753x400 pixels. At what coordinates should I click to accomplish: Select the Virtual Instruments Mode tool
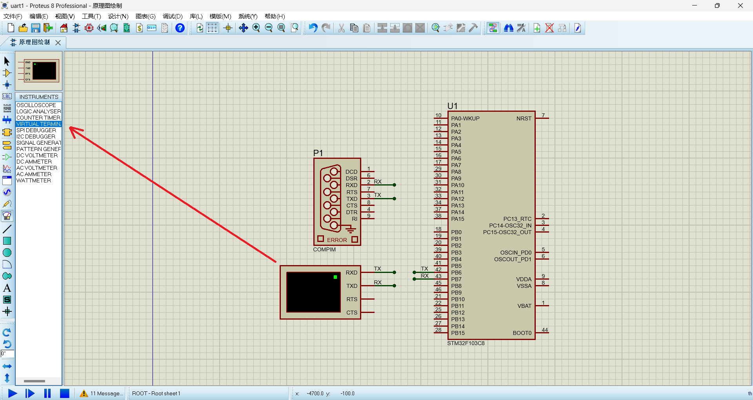point(7,216)
